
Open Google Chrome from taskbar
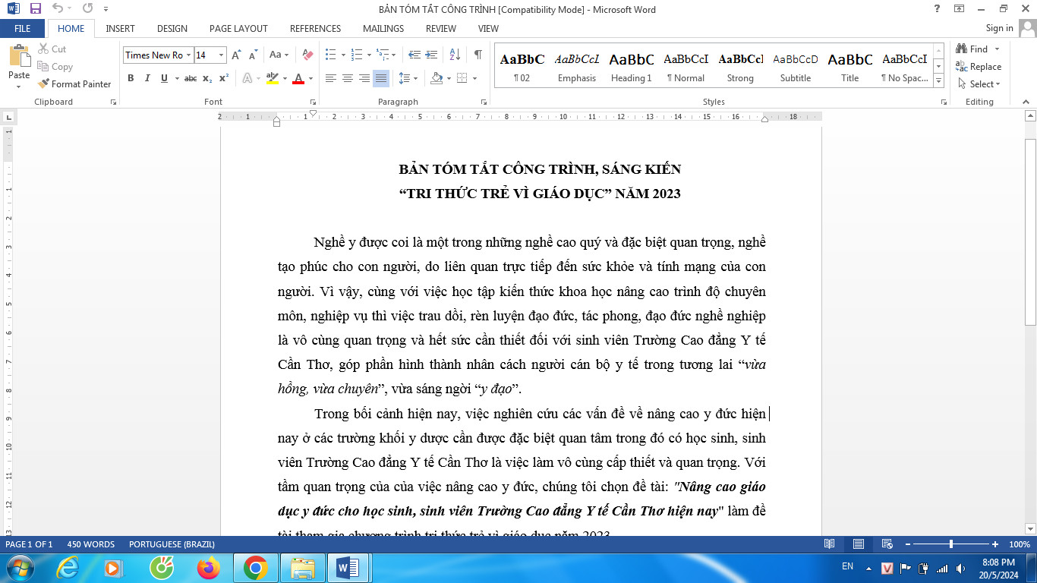255,567
